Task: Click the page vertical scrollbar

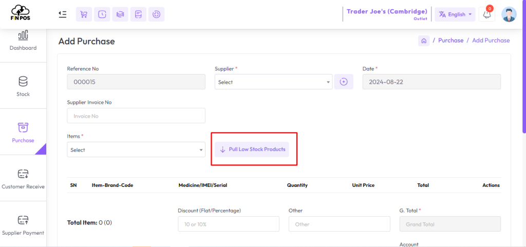Action: (x=524, y=67)
